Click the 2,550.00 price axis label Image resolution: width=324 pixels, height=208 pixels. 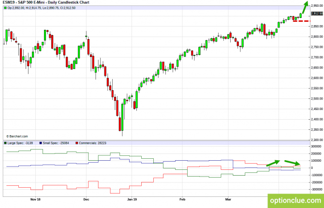pyautogui.click(x=317, y=88)
